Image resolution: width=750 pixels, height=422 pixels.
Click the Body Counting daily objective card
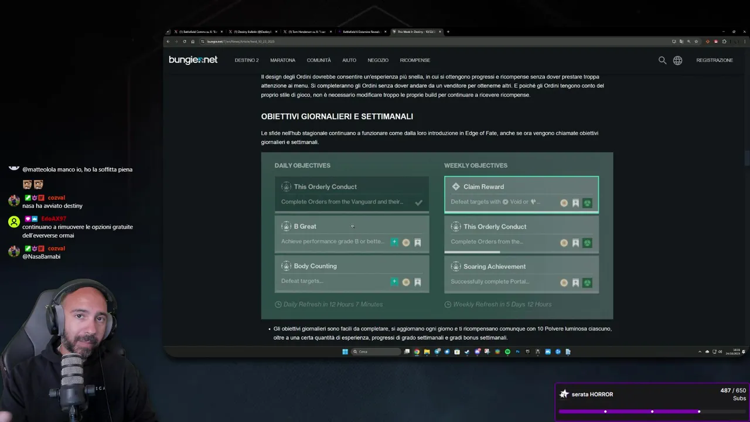(352, 274)
